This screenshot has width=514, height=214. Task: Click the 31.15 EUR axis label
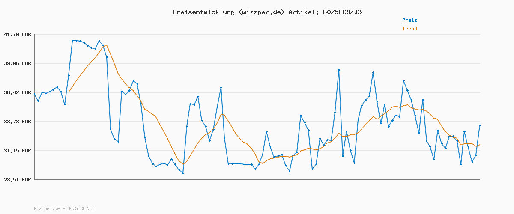[x=17, y=151]
